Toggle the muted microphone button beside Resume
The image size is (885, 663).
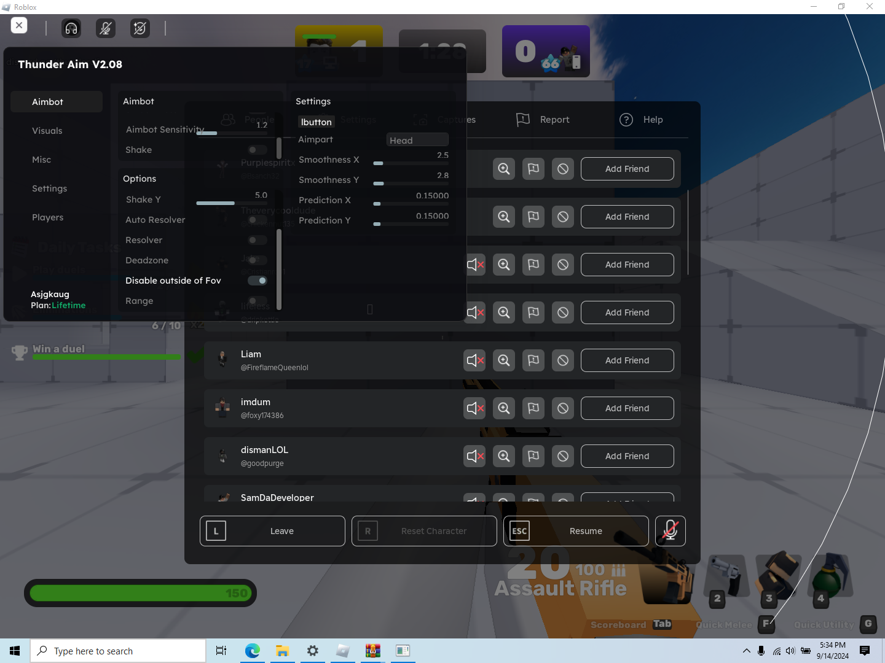[x=671, y=531]
